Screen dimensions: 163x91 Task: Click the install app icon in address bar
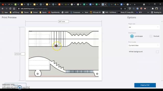[121, 9]
